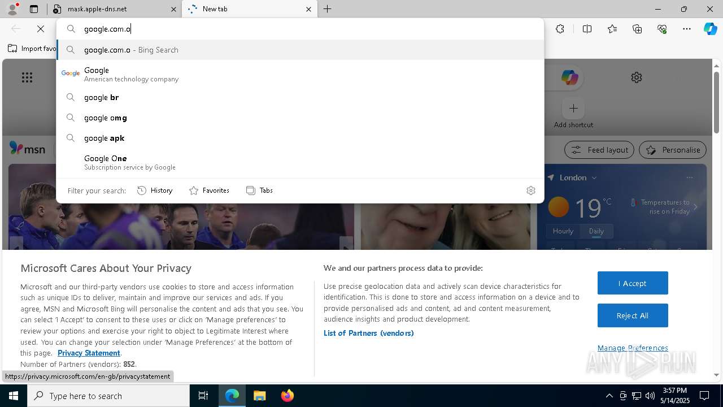Open the Feed layout button
Viewport: 723px width, 407px height.
click(x=599, y=150)
